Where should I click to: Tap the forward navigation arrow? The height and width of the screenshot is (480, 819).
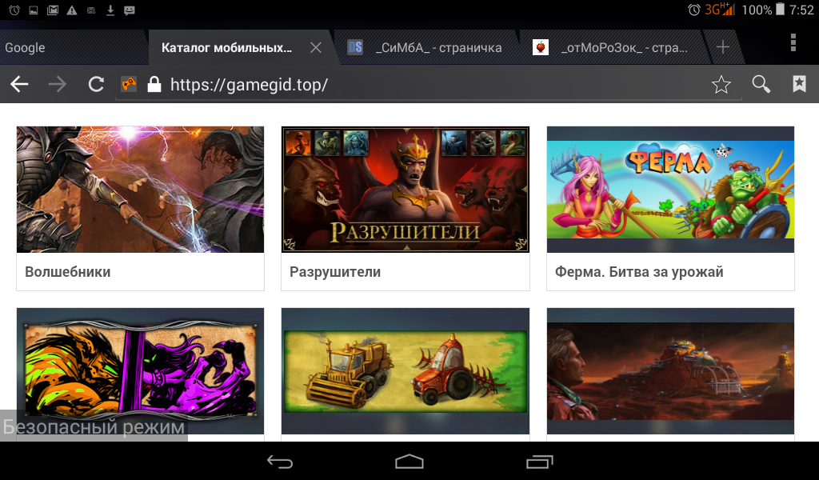(58, 85)
